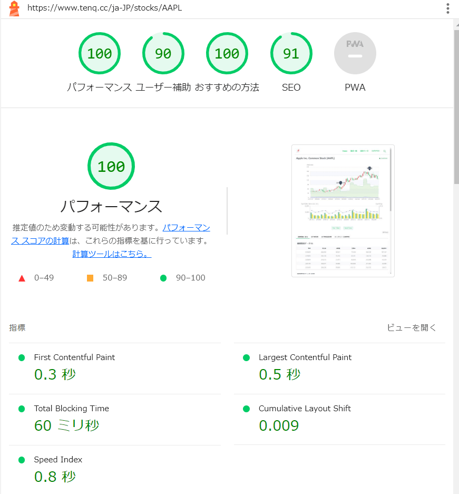Click the 90–100 legend label
The height and width of the screenshot is (494, 459).
coord(190,277)
